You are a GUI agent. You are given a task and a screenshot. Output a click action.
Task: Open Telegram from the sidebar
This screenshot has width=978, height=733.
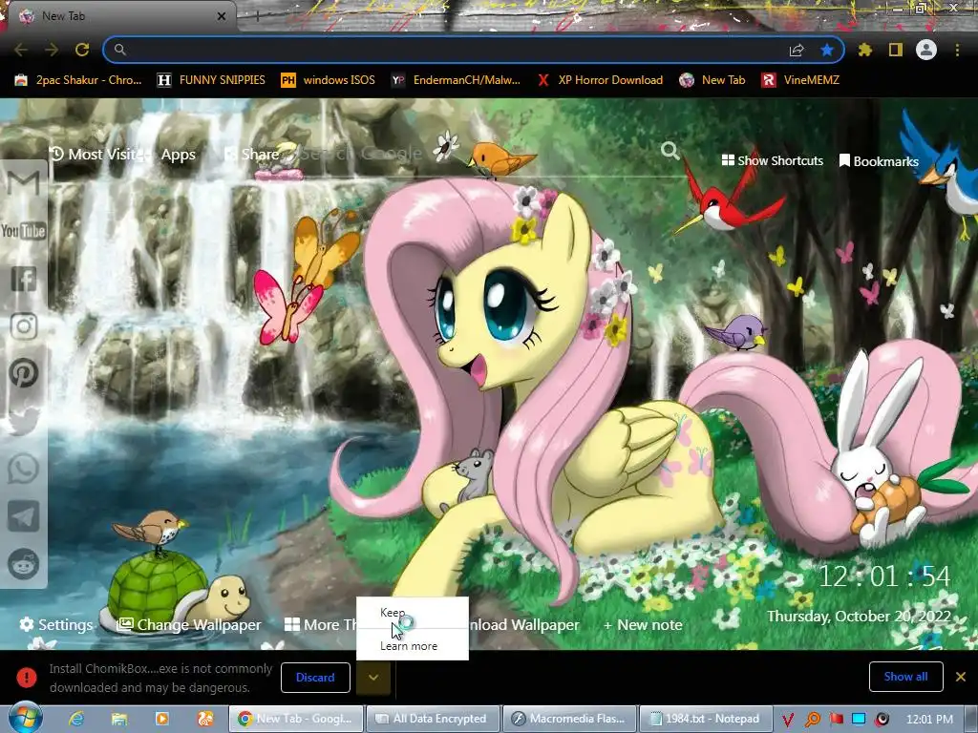24,516
